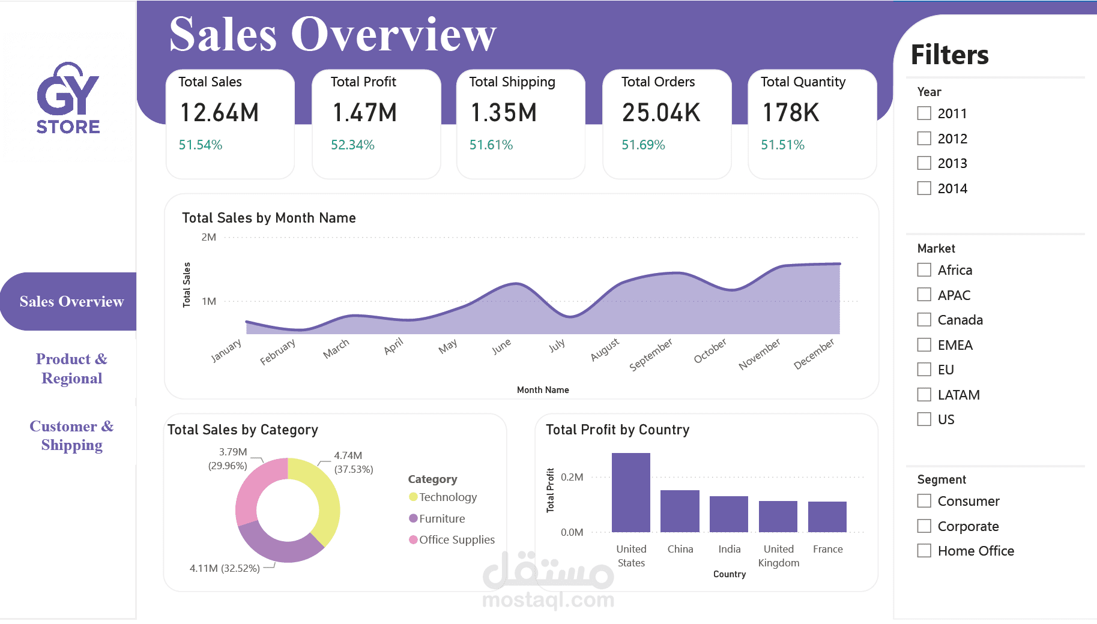
Task: Enable the Home Office segment filter
Action: (x=923, y=550)
